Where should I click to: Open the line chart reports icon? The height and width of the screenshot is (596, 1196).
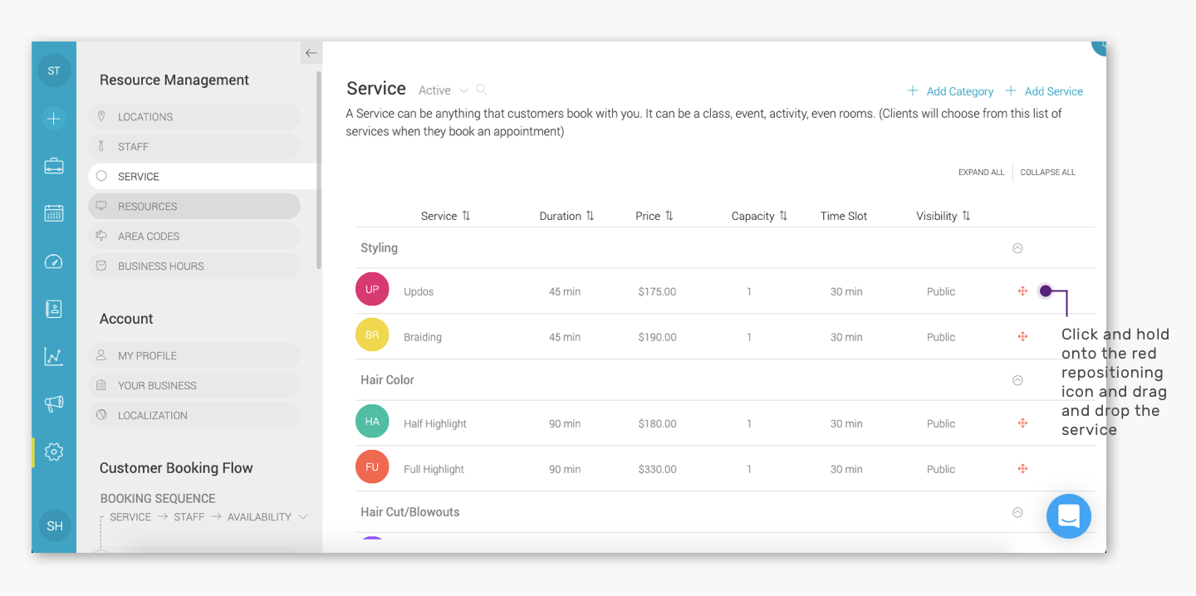54,357
